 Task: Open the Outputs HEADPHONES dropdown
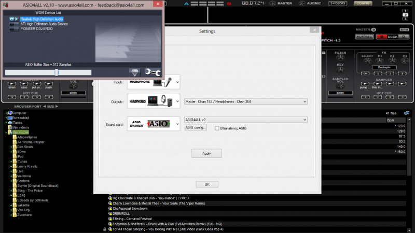154,101
